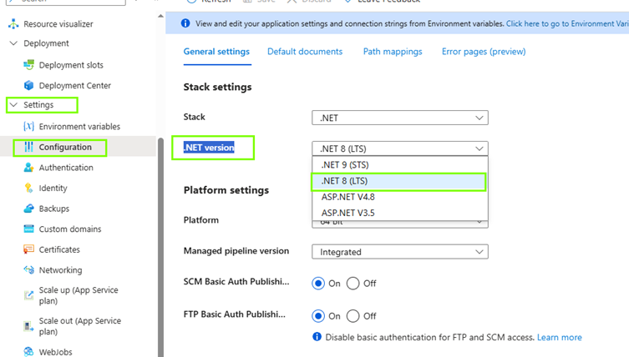Click the Deployment Center cube icon
This screenshot has width=629, height=357.
pyautogui.click(x=29, y=85)
